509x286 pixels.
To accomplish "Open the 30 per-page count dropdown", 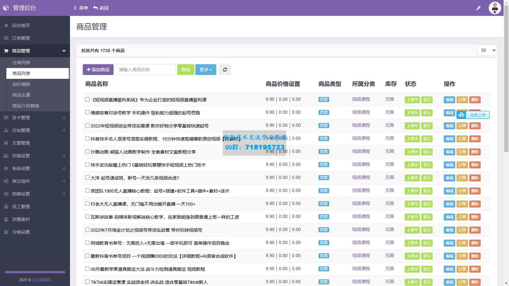I will [487, 50].
